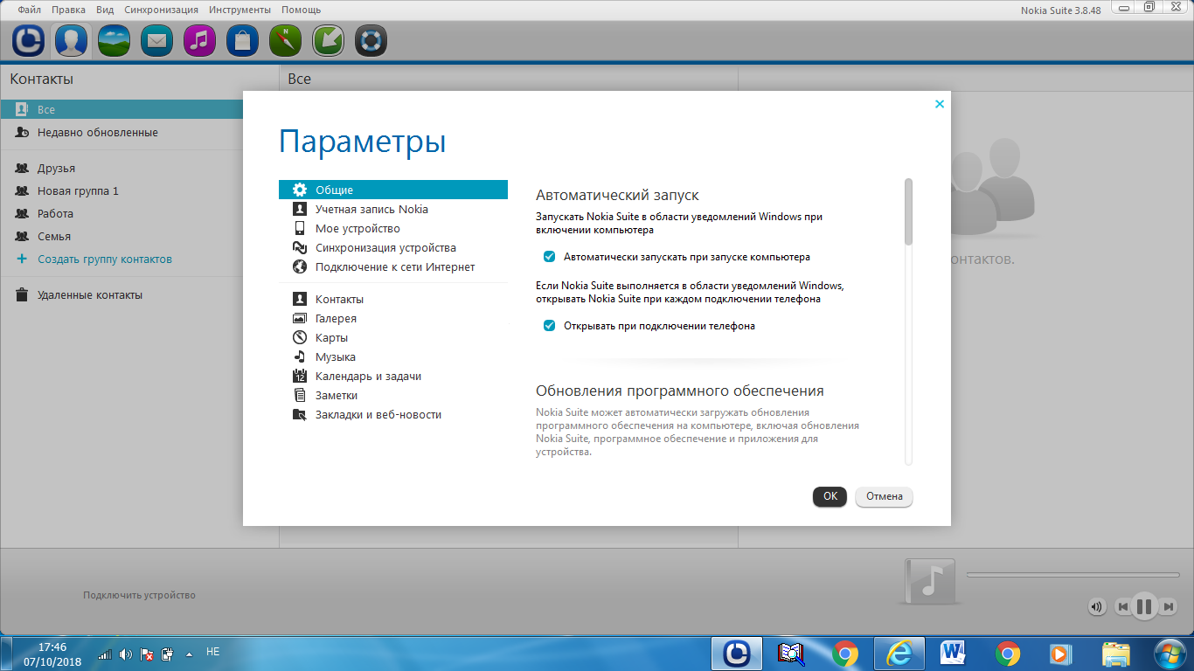Screen dimensions: 1194x671
Task: Open the Учетная запись Nokia settings
Action: [x=393, y=209]
